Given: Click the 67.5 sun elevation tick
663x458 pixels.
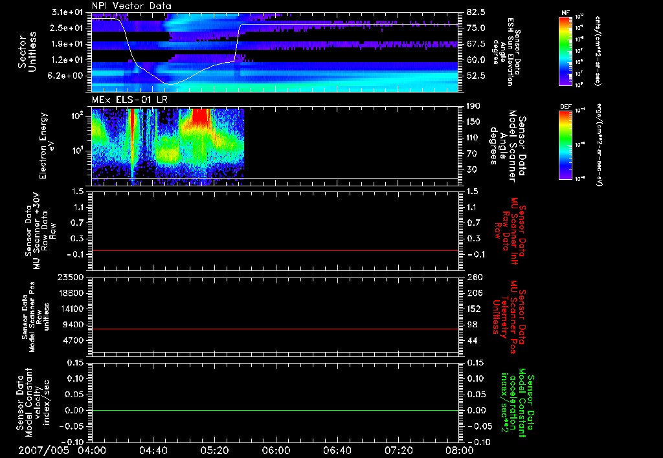Looking at the screenshot, I should (x=476, y=44).
